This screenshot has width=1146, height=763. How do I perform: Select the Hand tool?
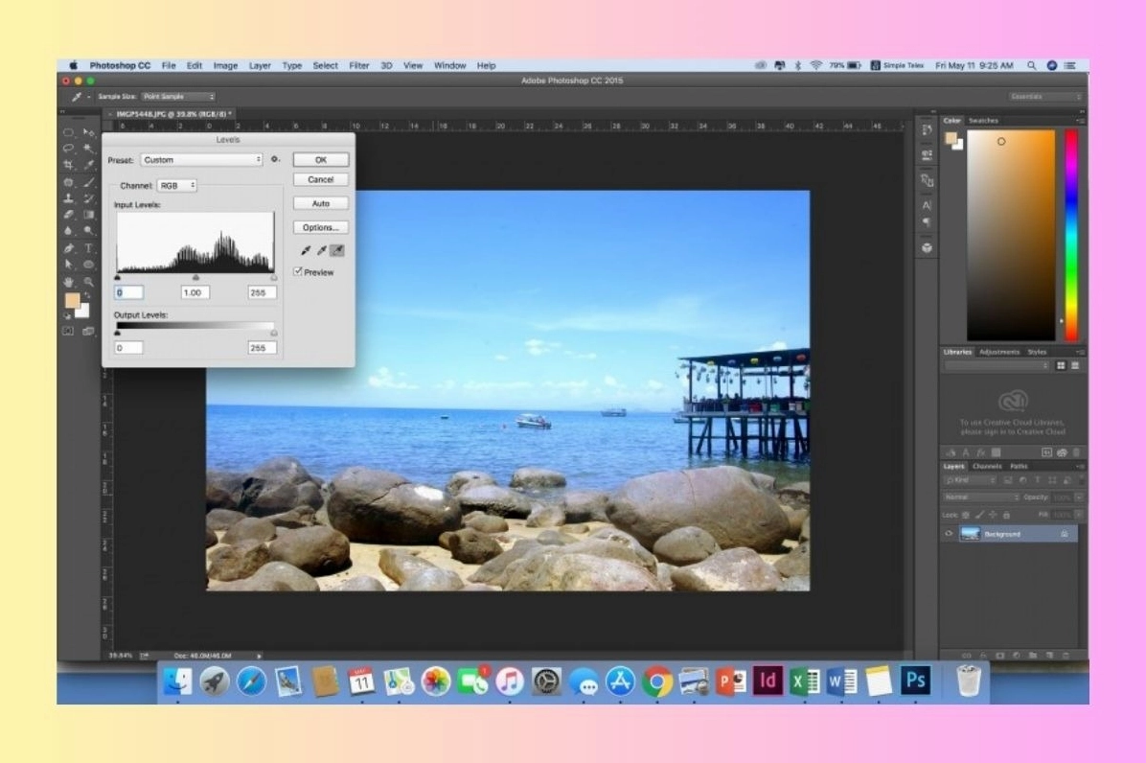point(69,282)
